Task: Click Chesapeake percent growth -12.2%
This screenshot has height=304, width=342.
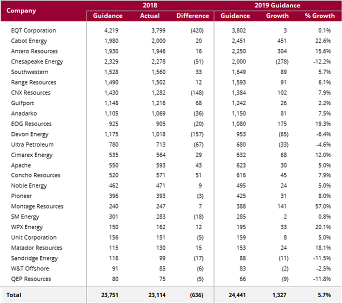Action: [x=322, y=62]
